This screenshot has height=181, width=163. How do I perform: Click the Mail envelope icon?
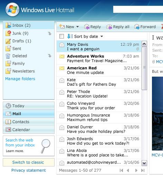pos(8,114)
